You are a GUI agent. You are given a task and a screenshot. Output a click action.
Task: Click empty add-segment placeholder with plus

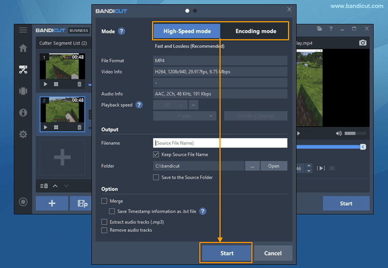(x=62, y=157)
